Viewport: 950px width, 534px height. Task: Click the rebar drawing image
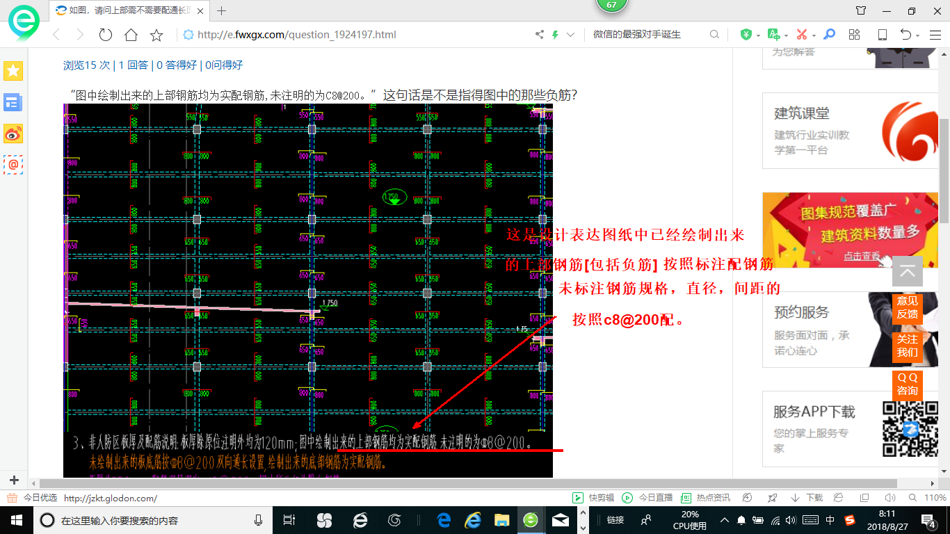pos(308,291)
